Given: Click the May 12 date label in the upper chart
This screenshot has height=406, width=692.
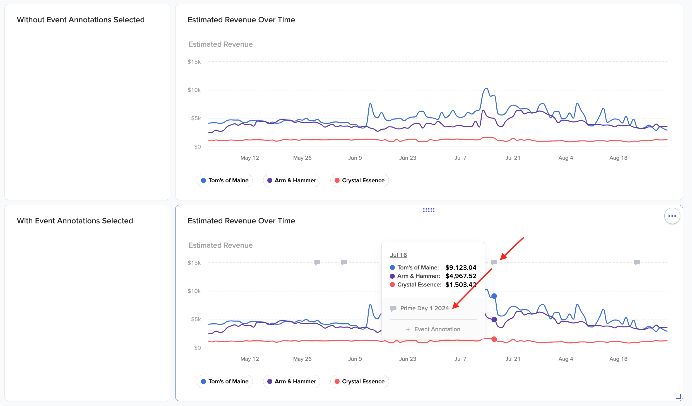Looking at the screenshot, I should (250, 158).
